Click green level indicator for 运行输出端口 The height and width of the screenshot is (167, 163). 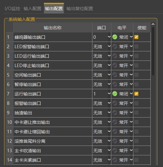[x=115, y=94]
